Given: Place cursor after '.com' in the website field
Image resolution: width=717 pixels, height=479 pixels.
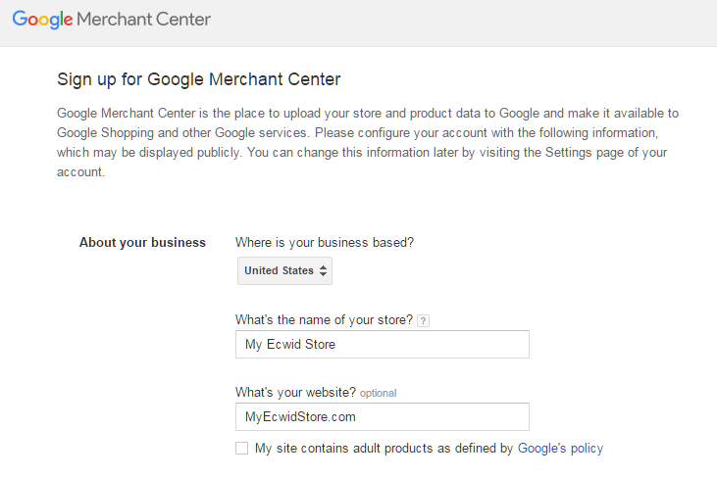Looking at the screenshot, I should tap(356, 417).
